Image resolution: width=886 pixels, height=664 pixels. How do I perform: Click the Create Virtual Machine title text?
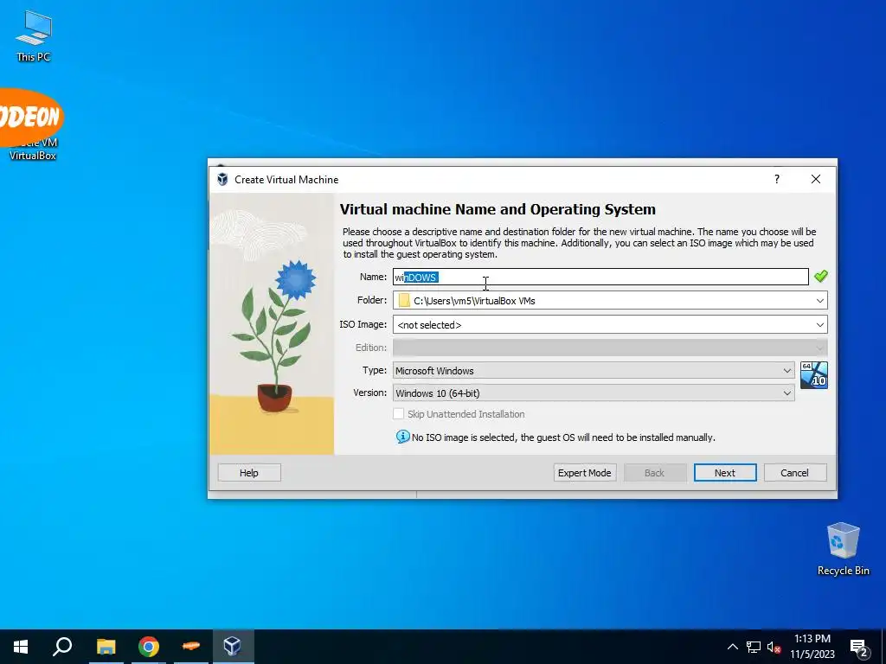(x=286, y=180)
